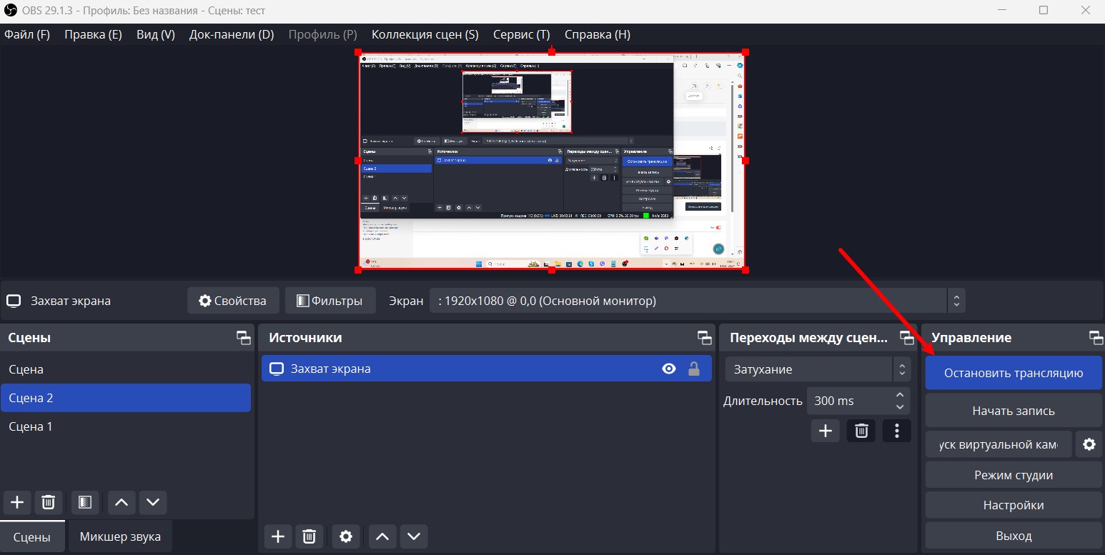This screenshot has width=1105, height=555.
Task: Open Фильтры for the source
Action: pos(329,301)
